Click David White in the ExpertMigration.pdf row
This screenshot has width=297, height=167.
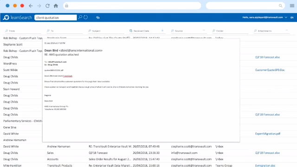pyautogui.click(x=11, y=134)
